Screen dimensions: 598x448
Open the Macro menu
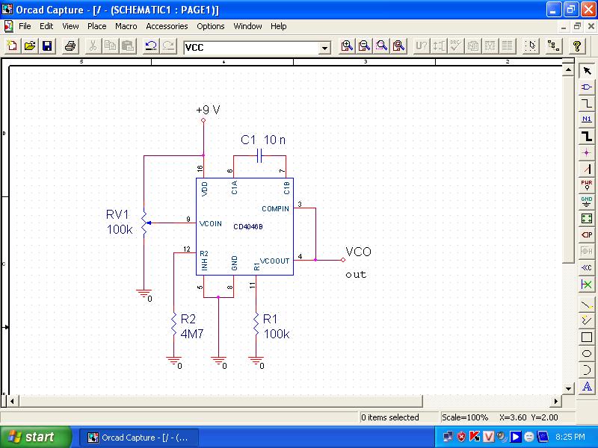click(x=126, y=26)
